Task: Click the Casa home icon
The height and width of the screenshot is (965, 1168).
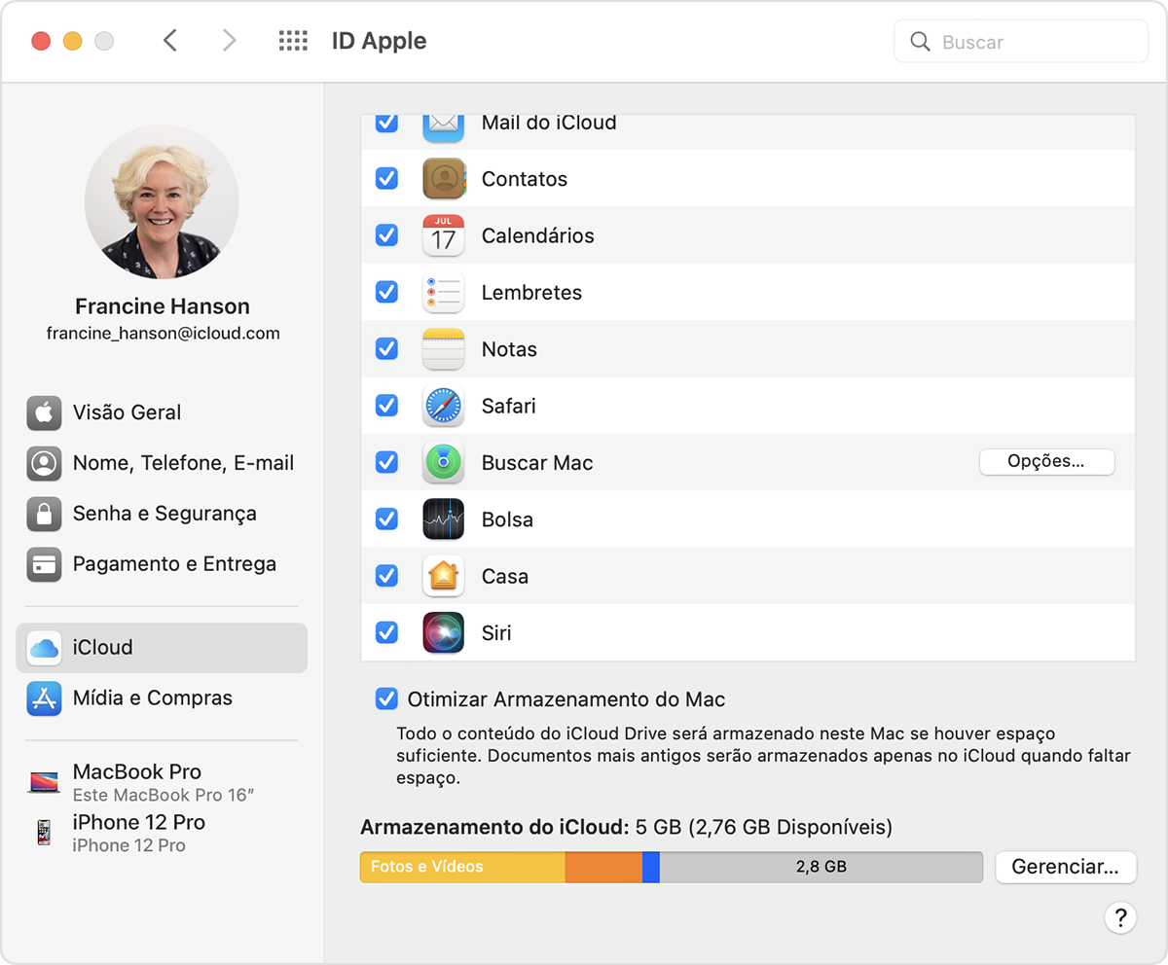Action: (443, 576)
